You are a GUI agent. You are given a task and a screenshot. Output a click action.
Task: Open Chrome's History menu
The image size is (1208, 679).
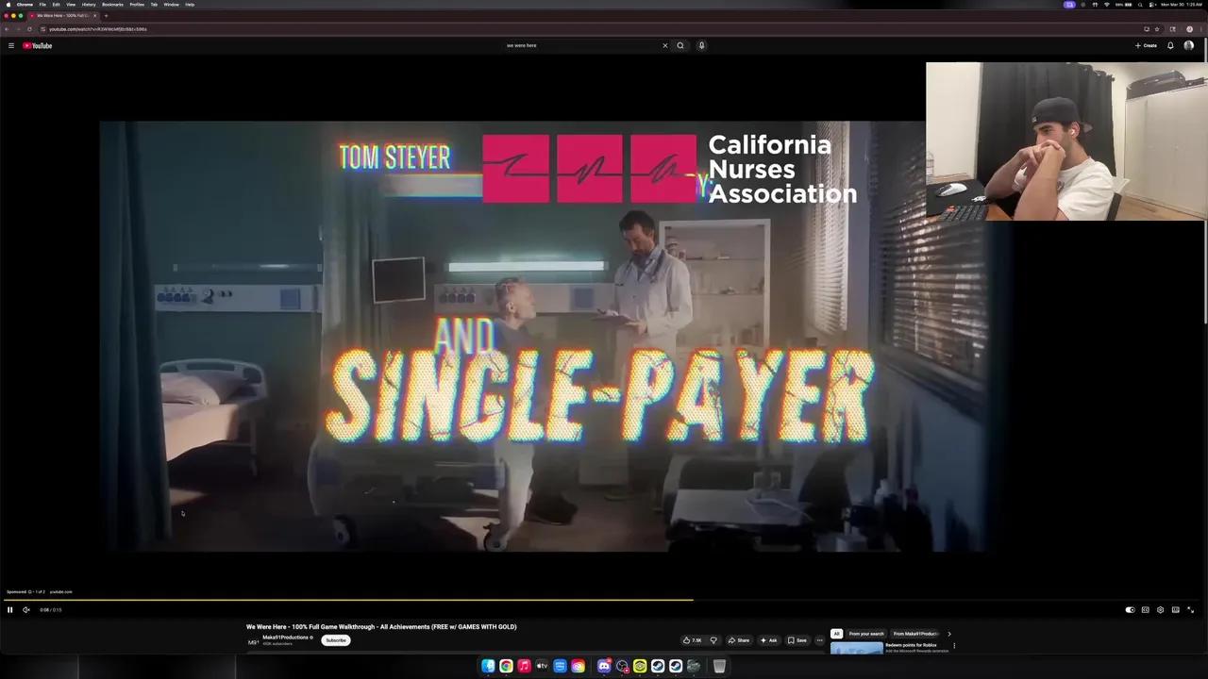pyautogui.click(x=89, y=4)
